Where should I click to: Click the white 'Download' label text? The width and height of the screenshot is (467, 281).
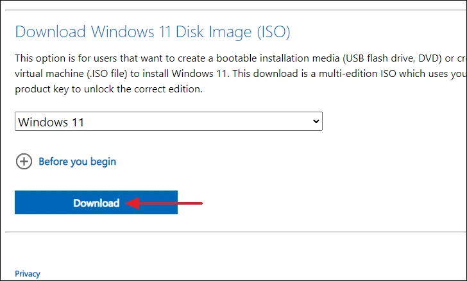[x=96, y=203]
